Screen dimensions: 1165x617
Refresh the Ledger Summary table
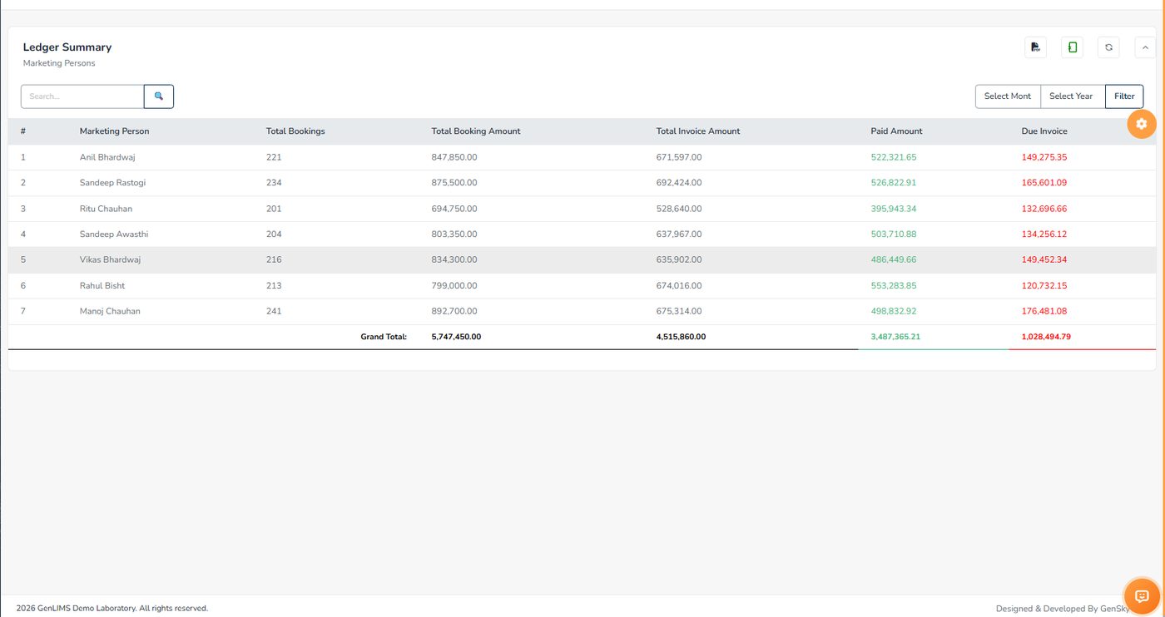pyautogui.click(x=1108, y=47)
